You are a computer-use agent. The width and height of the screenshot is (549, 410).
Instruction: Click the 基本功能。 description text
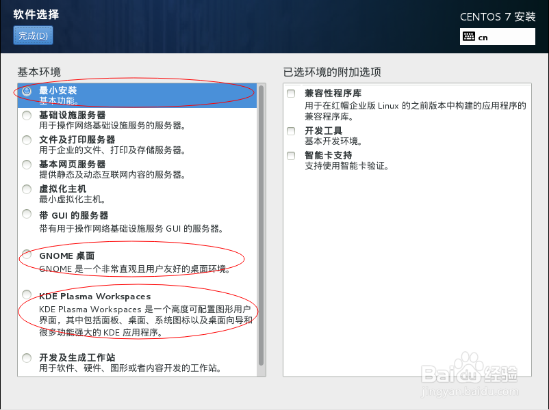pyautogui.click(x=59, y=101)
